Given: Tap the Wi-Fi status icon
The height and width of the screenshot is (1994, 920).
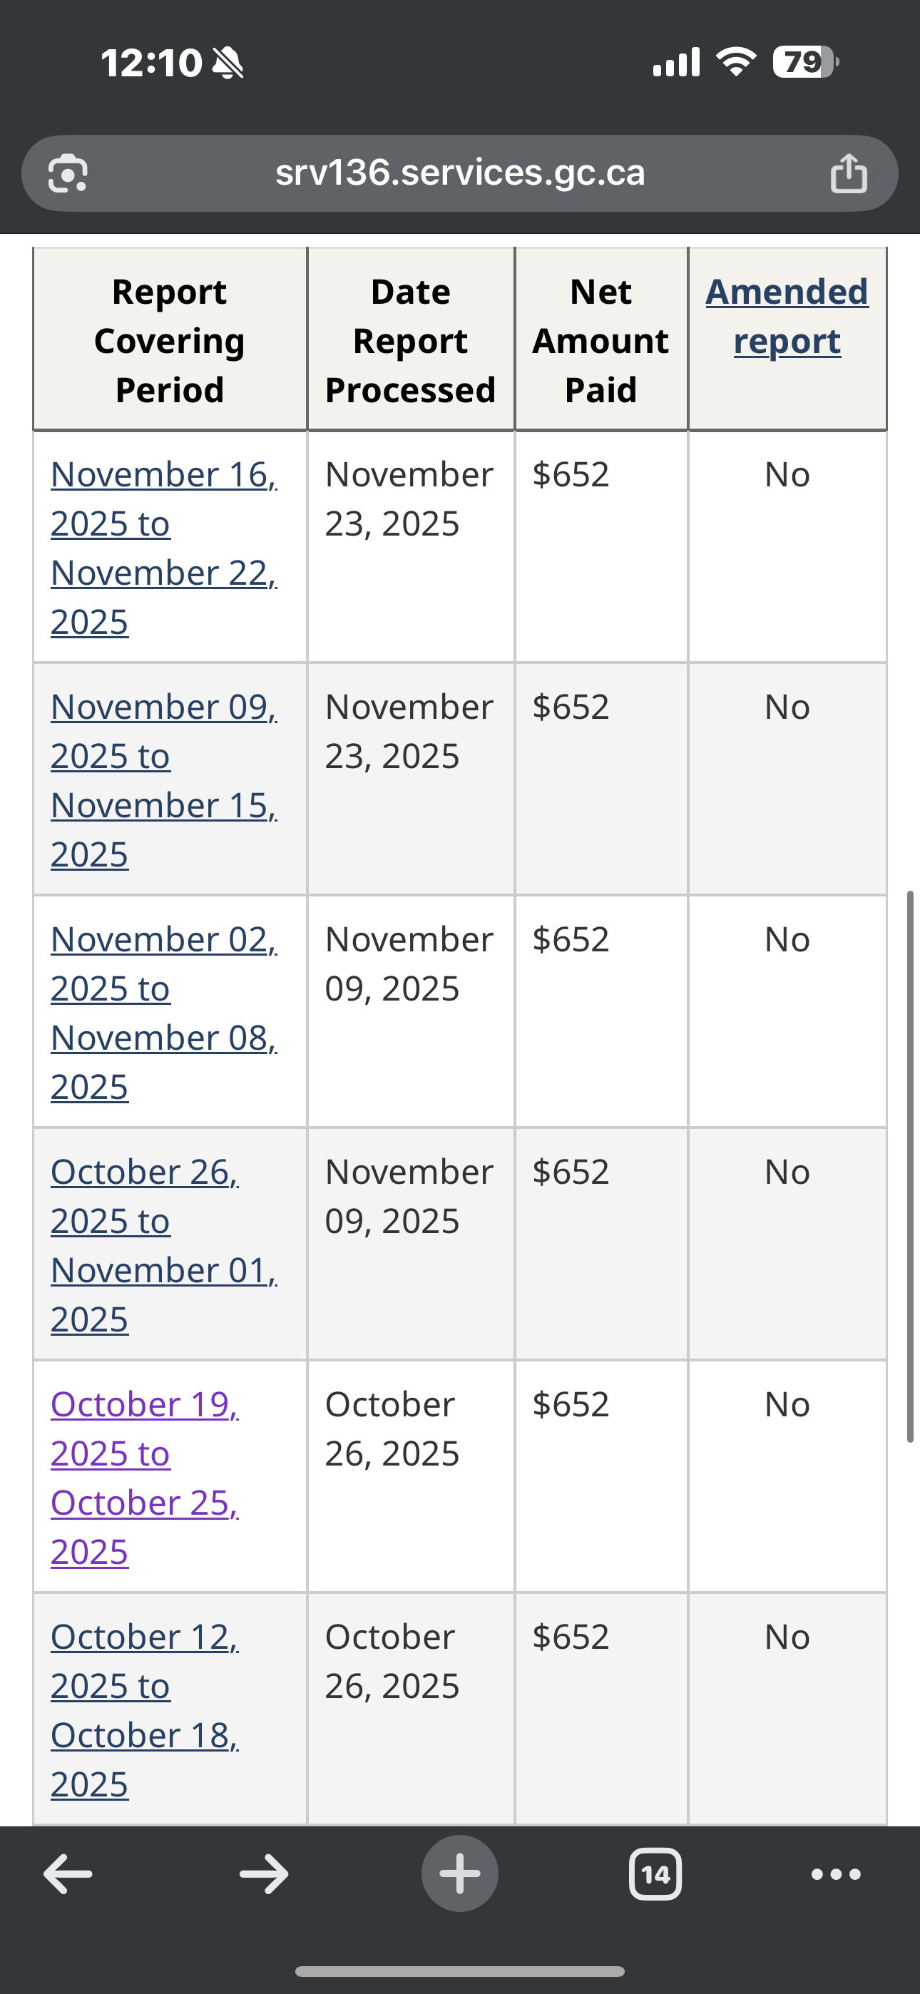Looking at the screenshot, I should click(x=736, y=62).
